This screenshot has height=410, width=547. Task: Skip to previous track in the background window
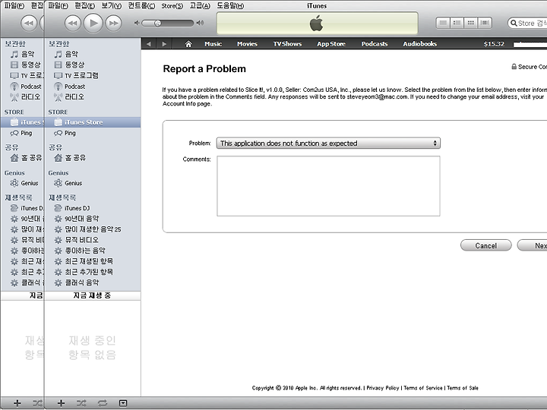click(x=29, y=24)
